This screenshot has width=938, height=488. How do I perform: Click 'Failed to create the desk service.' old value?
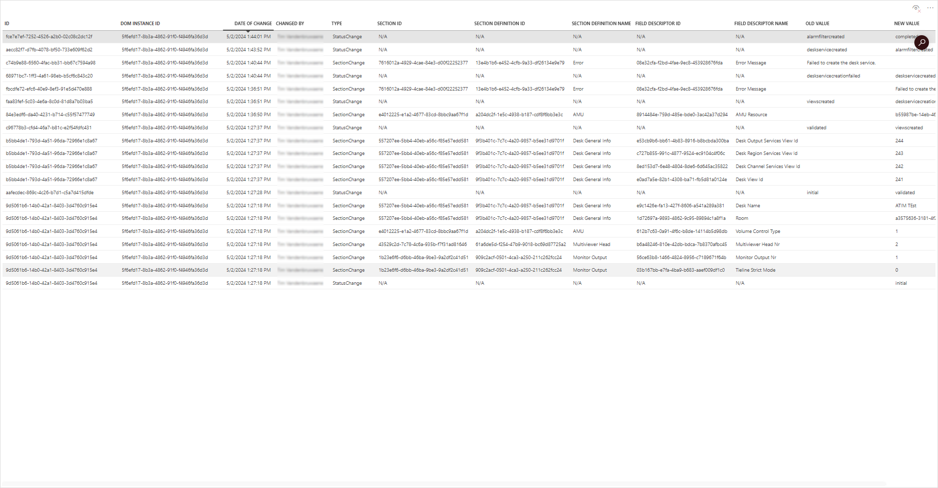pos(841,63)
